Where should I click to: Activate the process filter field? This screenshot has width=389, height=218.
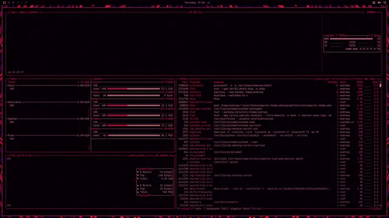click(194, 79)
